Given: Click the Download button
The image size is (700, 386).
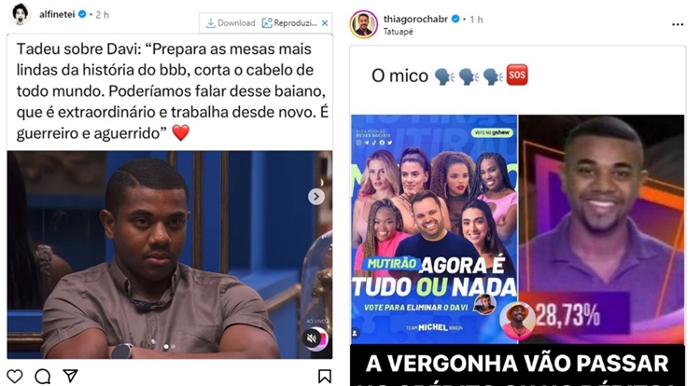Looking at the screenshot, I should (x=231, y=23).
